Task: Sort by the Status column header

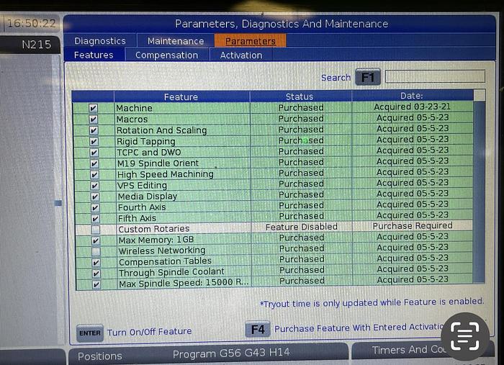Action: point(300,96)
